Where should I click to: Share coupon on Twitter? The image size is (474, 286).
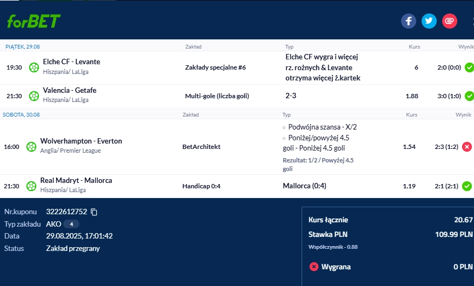pyautogui.click(x=429, y=21)
